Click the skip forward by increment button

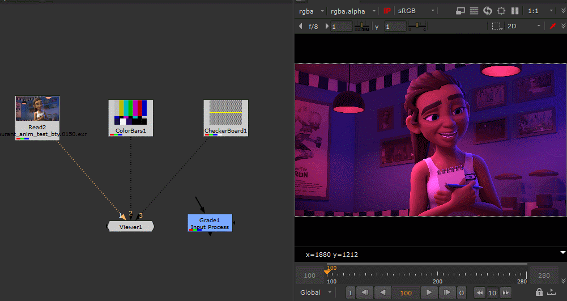click(505, 292)
